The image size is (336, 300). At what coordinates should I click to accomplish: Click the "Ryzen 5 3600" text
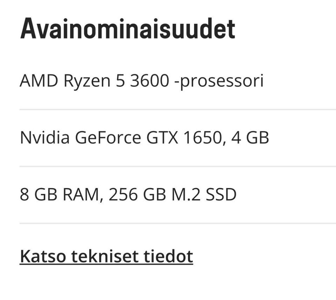(x=116, y=81)
